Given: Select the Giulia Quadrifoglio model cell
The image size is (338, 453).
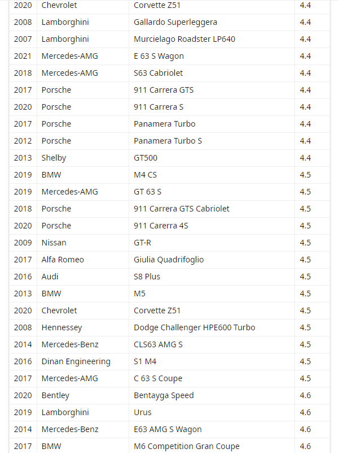Looking at the screenshot, I should pyautogui.click(x=212, y=260).
